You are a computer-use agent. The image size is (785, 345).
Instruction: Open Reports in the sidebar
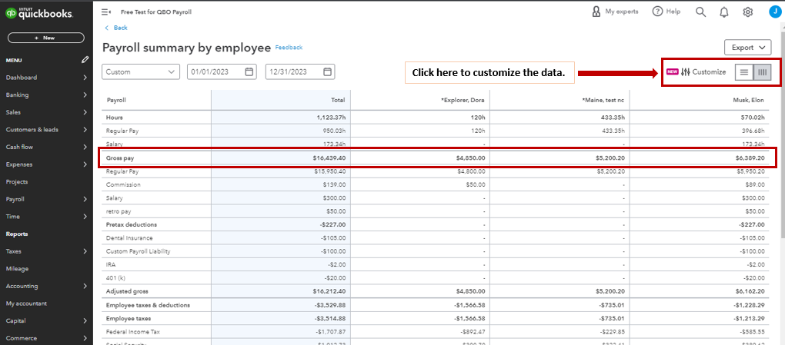16,234
